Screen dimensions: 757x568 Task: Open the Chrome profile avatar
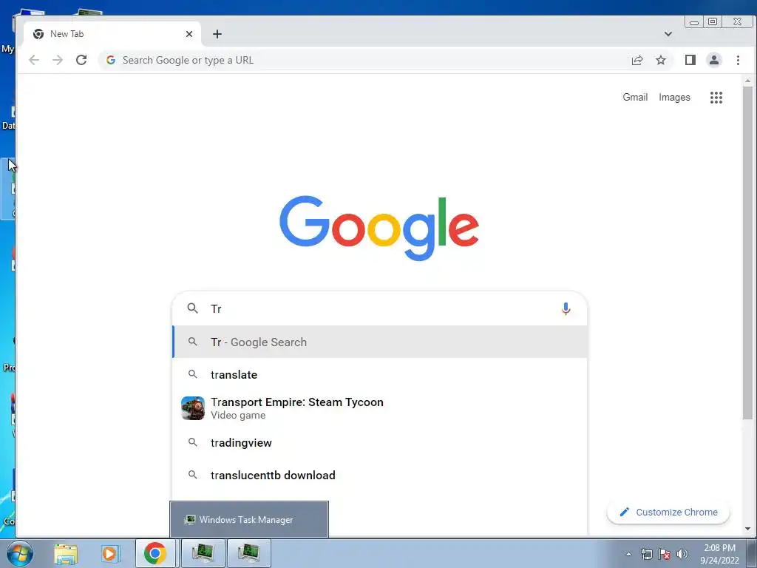point(714,60)
